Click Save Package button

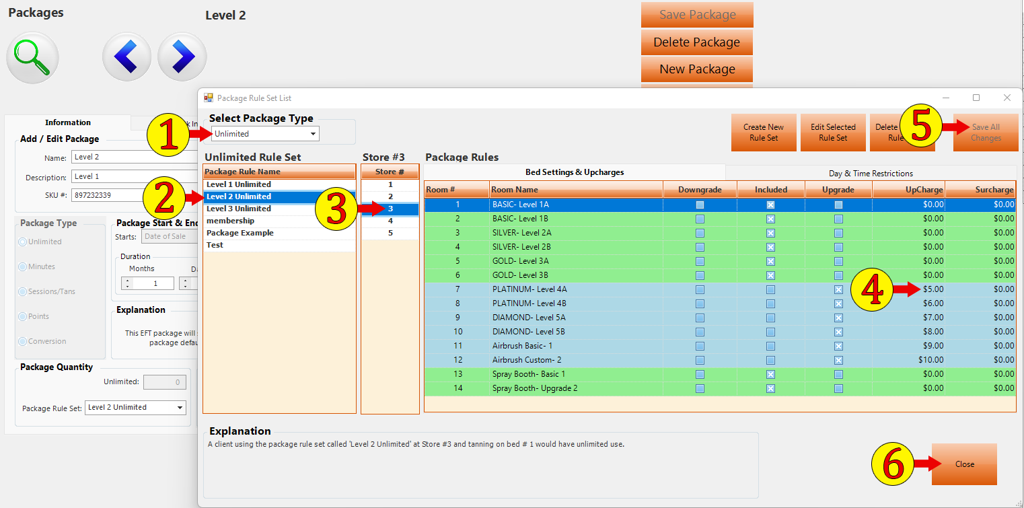pyautogui.click(x=697, y=15)
